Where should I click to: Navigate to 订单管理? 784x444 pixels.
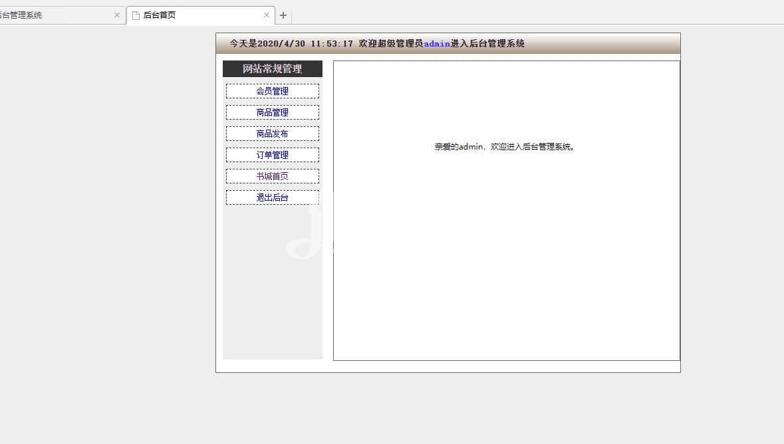[x=273, y=155]
